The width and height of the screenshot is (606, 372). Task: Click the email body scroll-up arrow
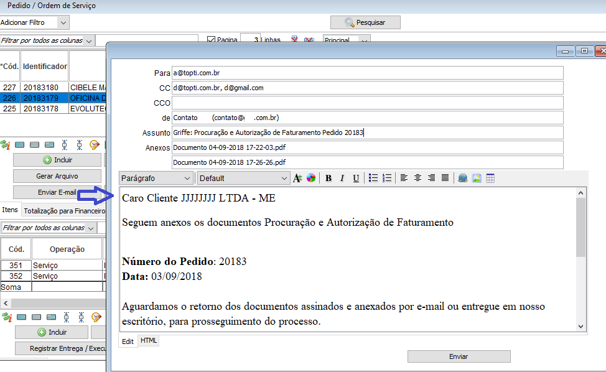coord(580,193)
